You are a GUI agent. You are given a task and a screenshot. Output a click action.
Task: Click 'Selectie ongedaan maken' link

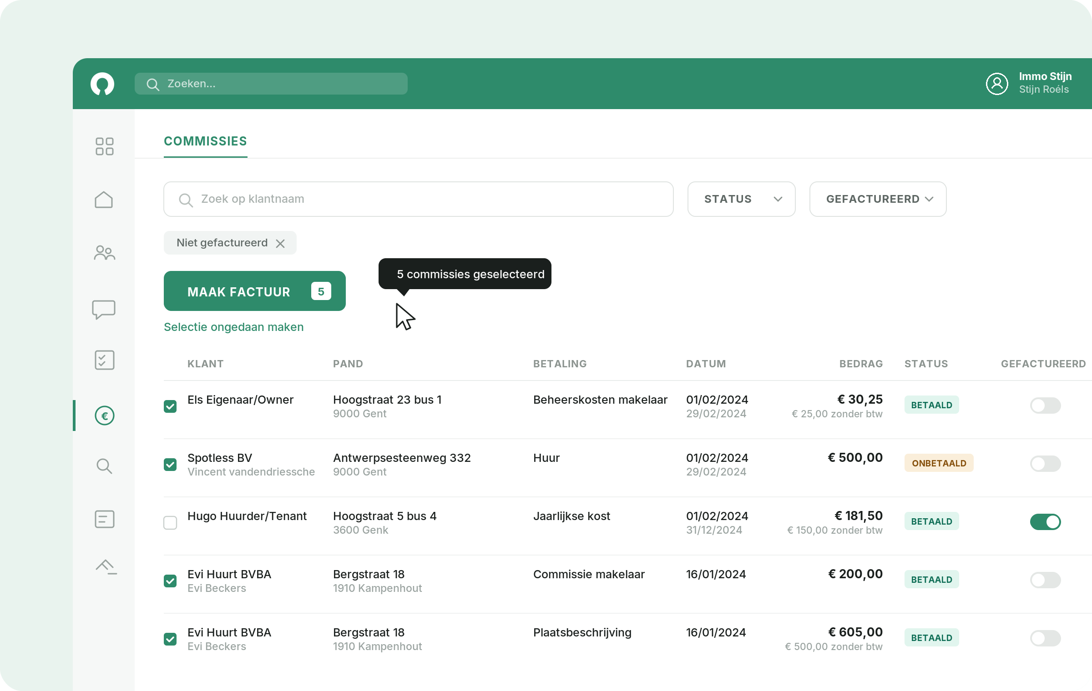tap(233, 327)
